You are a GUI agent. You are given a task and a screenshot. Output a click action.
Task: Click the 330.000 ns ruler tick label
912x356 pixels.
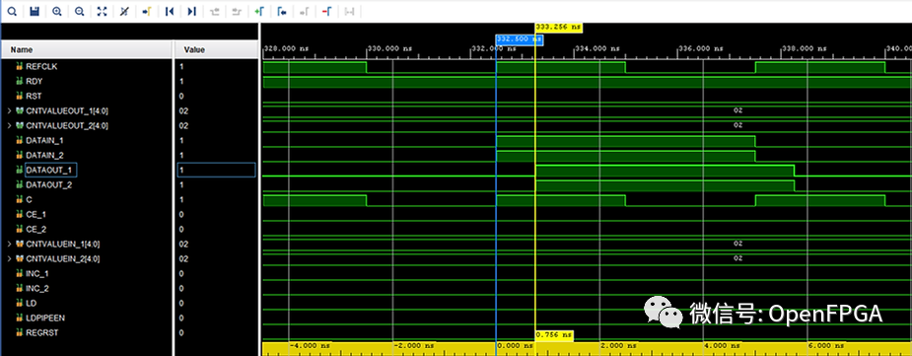point(389,48)
